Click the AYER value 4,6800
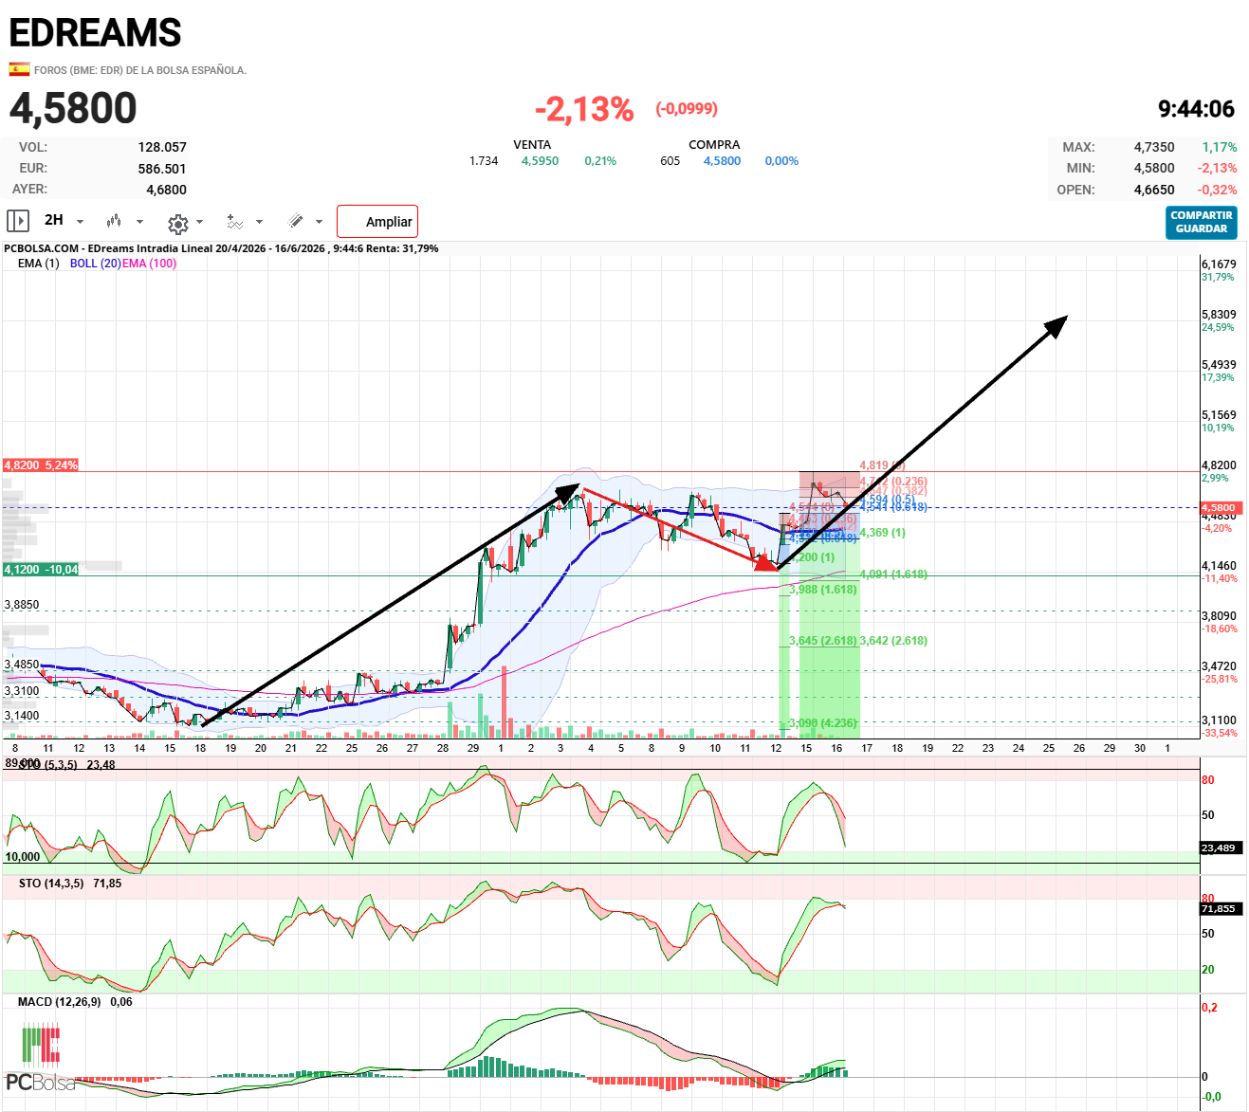This screenshot has height=1112, width=1249. point(166,190)
